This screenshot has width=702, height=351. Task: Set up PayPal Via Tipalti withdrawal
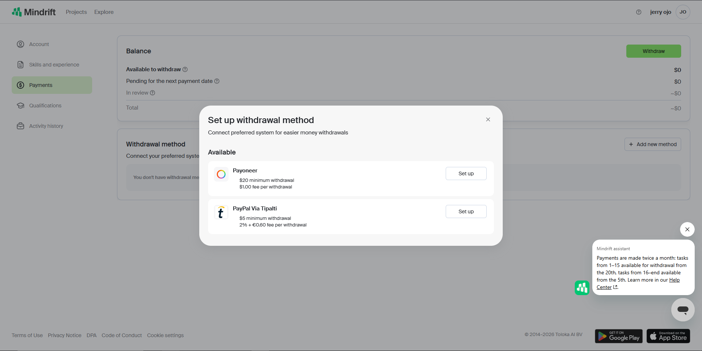pos(466,211)
